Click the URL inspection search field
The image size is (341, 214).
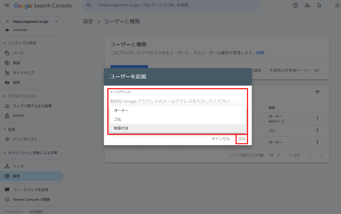(170, 5)
